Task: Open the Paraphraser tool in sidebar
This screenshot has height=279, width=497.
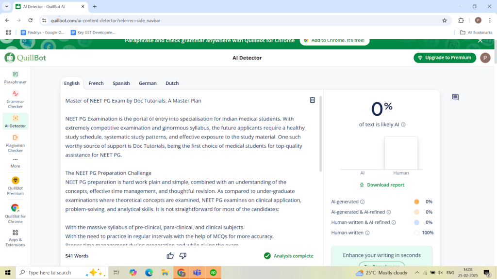Action: pyautogui.click(x=15, y=77)
